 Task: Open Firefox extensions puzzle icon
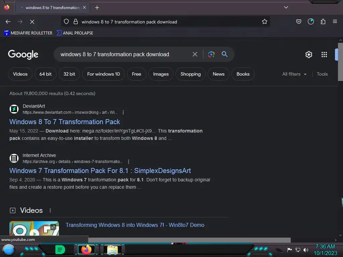323,21
